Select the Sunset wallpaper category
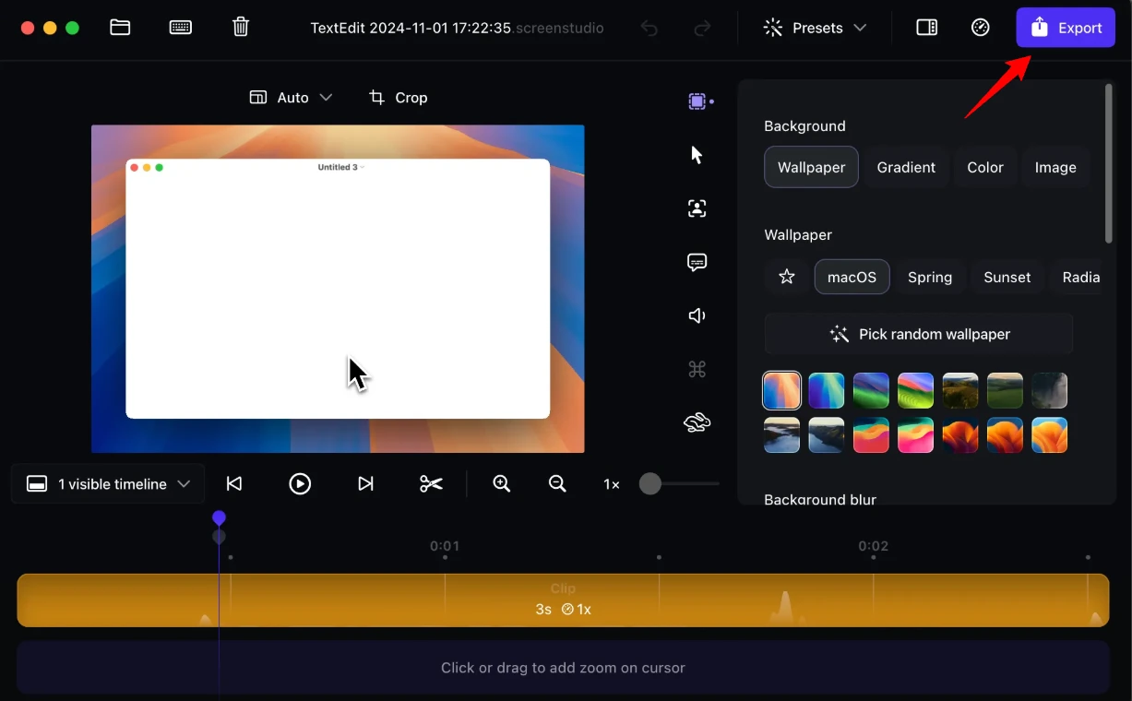 point(1007,277)
